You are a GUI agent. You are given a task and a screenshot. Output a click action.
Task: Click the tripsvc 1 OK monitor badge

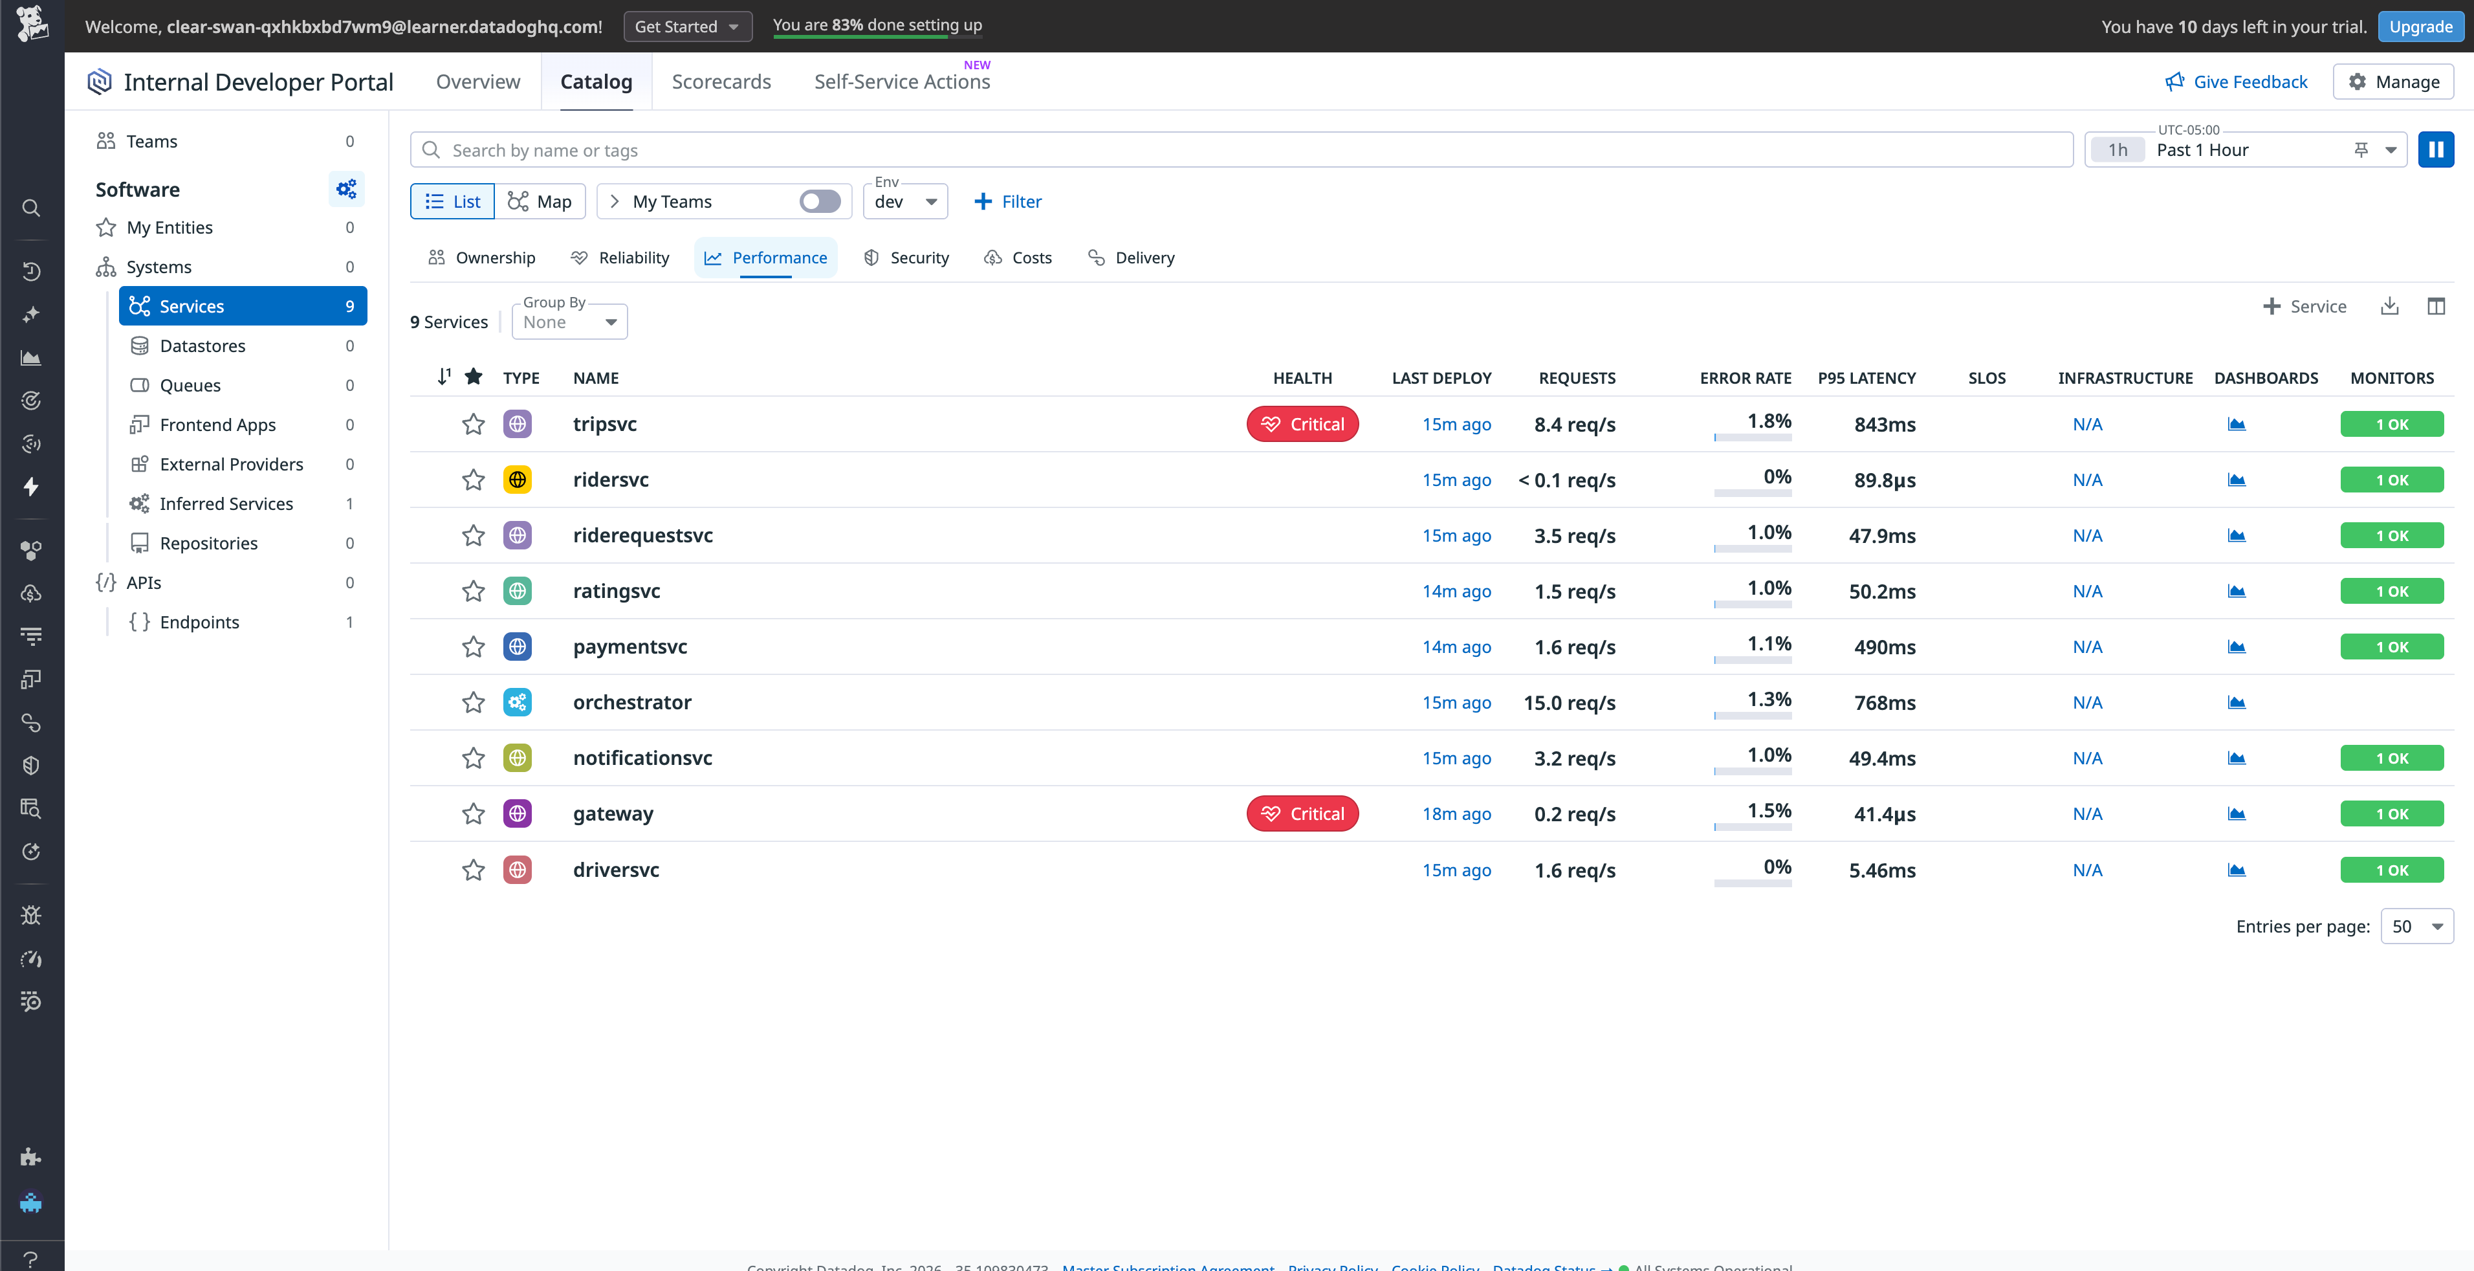pos(2391,425)
